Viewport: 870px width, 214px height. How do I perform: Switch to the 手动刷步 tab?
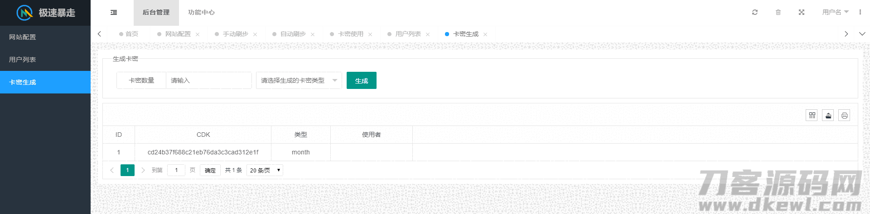click(235, 34)
